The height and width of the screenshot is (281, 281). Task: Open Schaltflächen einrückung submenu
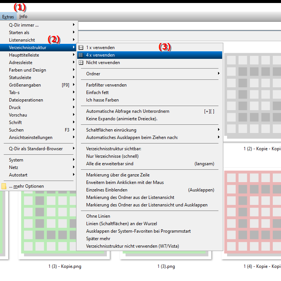tap(149, 130)
